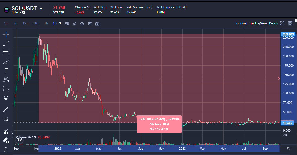The width and height of the screenshot is (297, 155).
Task: Open candlestick chart type selector
Action: 67,23
